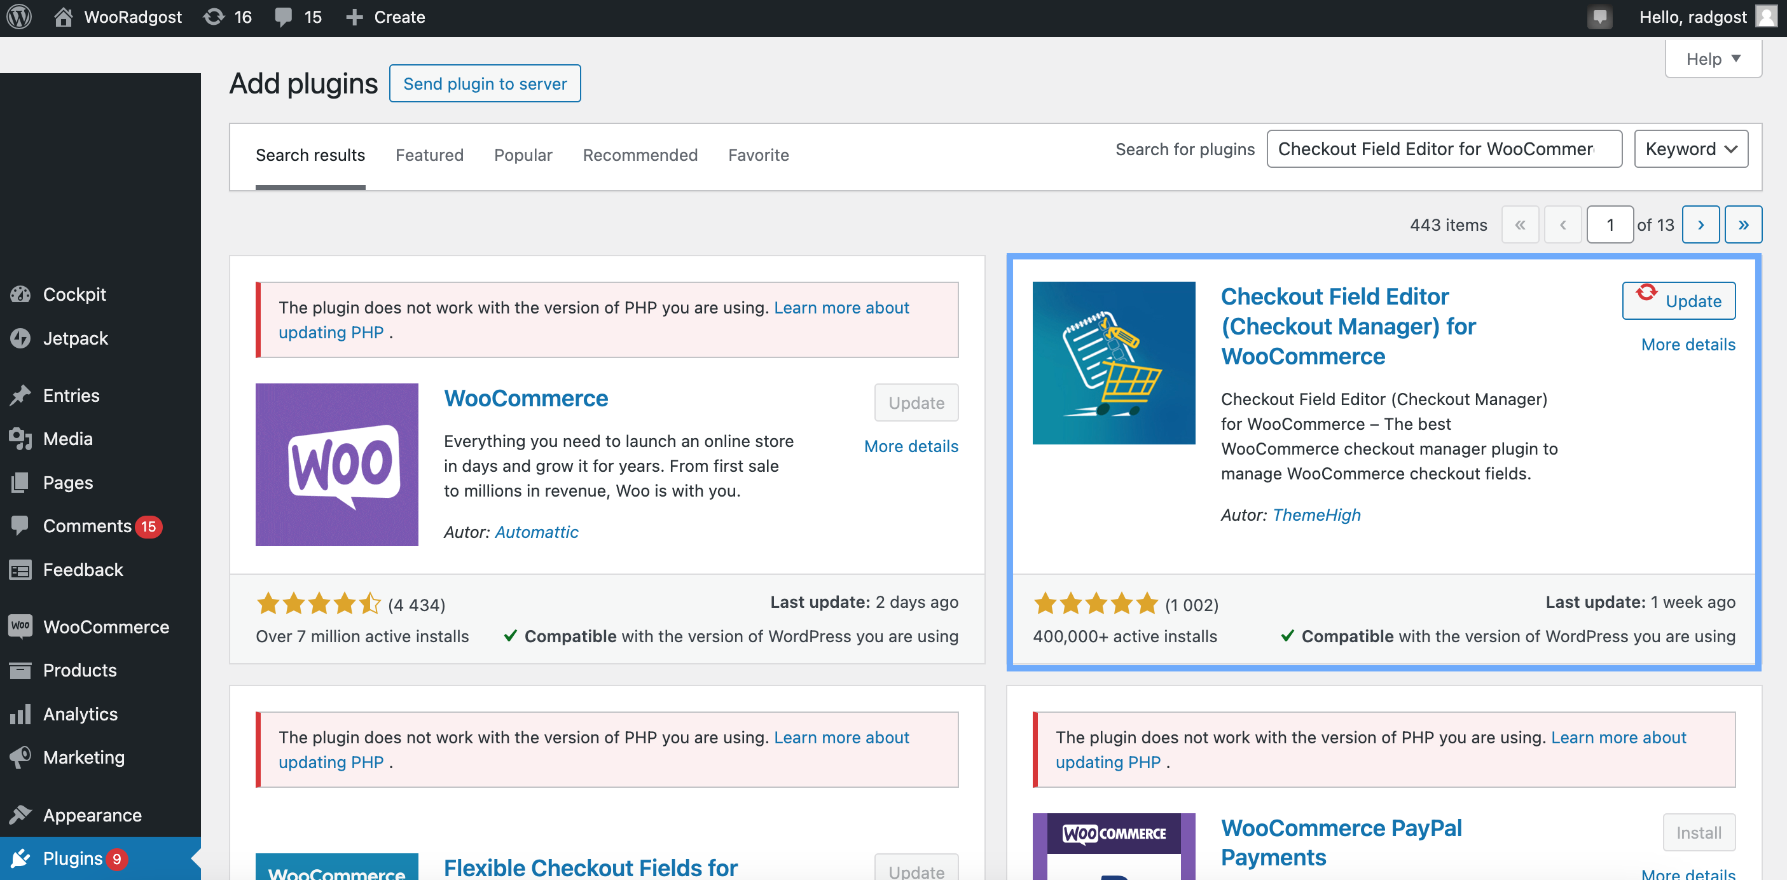Switch to the Featured tab
1787x880 pixels.
coord(429,155)
